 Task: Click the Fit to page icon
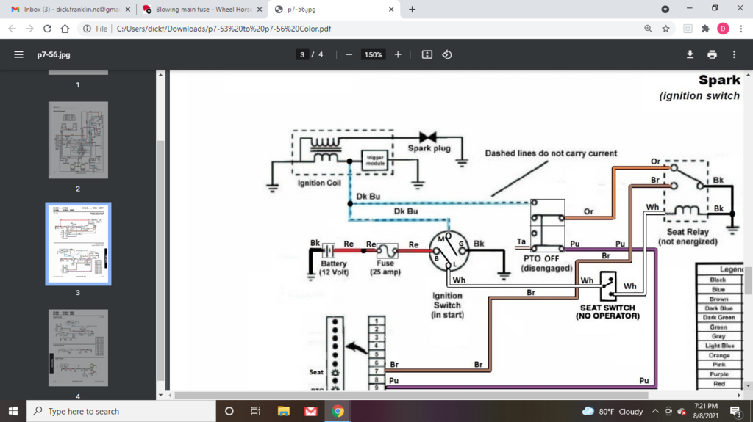427,55
